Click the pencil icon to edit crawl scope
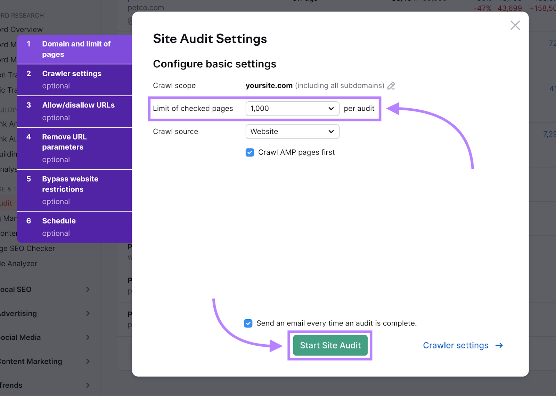Image resolution: width=556 pixels, height=396 pixels. tap(391, 86)
